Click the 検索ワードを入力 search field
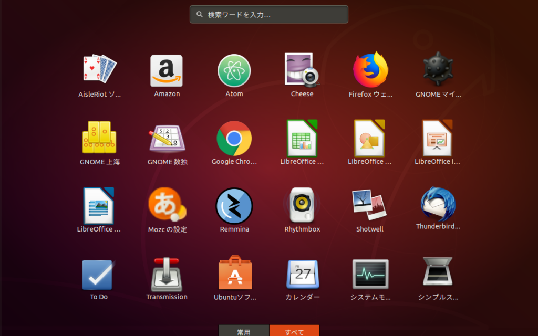The width and height of the screenshot is (538, 336). tap(269, 15)
